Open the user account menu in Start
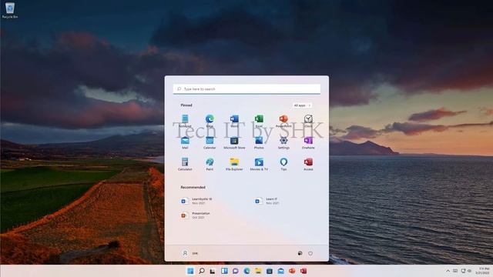 [x=189, y=253]
